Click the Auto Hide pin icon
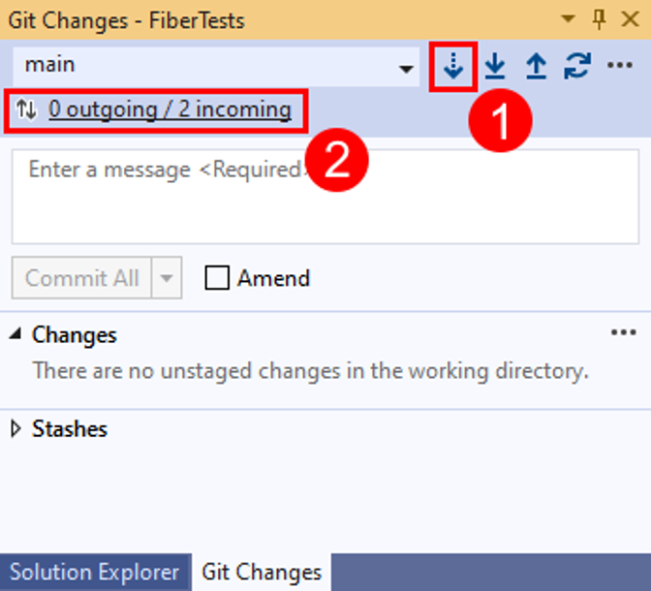651x591 pixels. click(599, 19)
